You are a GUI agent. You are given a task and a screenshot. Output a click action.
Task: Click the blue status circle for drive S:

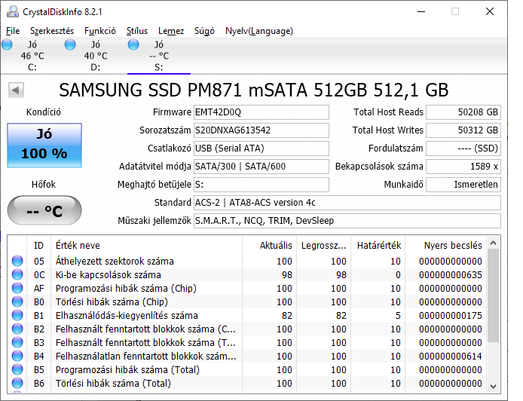[x=133, y=44]
